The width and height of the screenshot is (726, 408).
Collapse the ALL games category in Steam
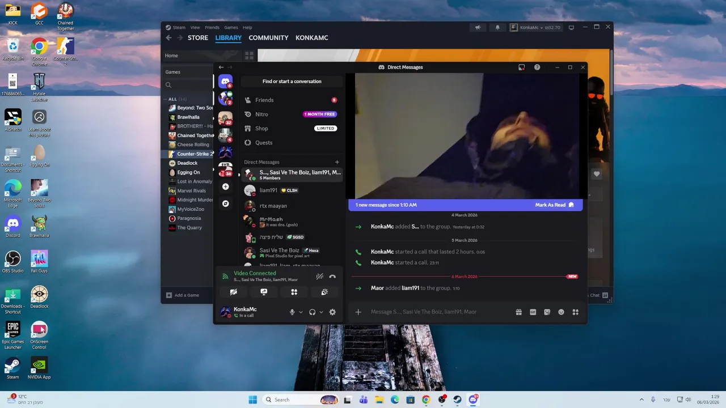[166, 99]
